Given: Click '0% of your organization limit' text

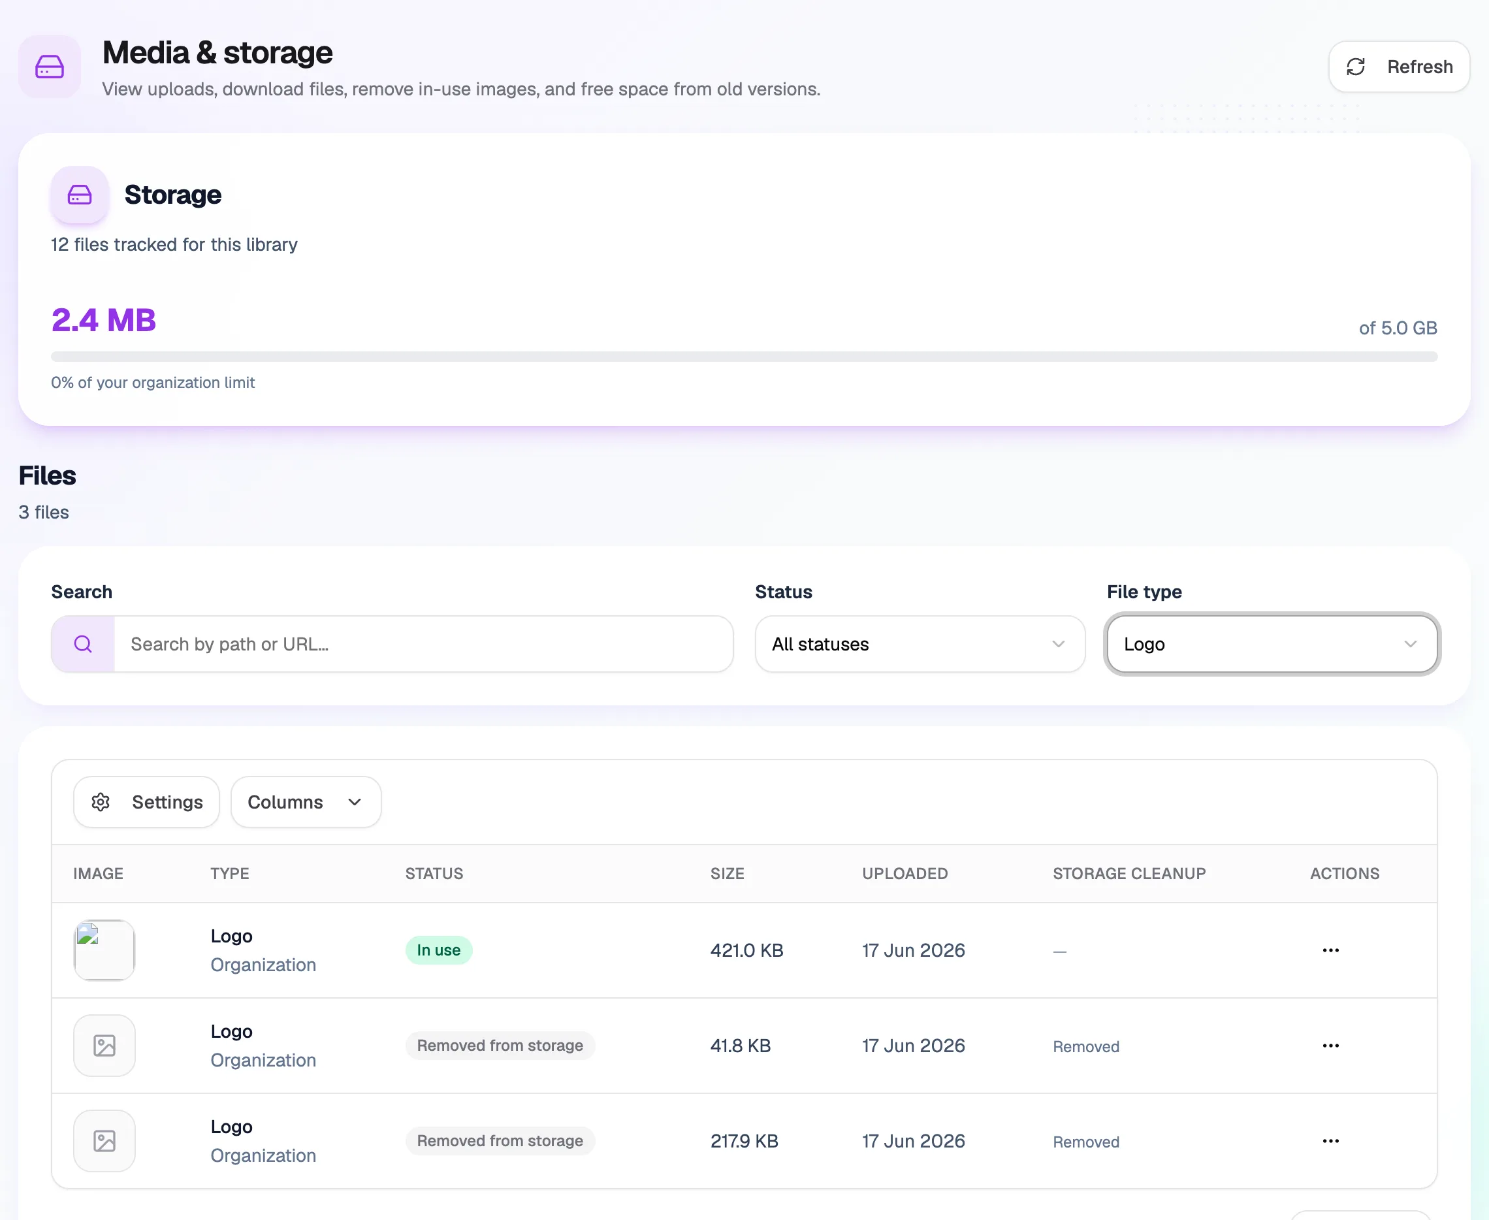Looking at the screenshot, I should 152,382.
